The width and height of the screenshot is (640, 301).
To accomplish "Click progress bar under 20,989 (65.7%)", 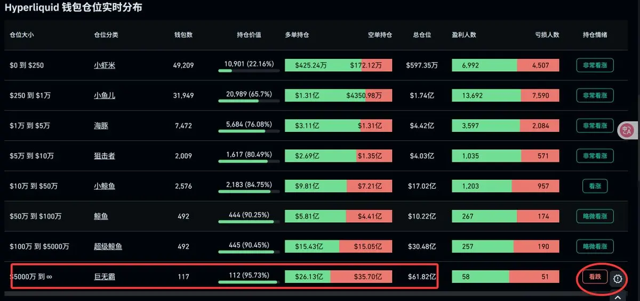I will [x=249, y=101].
